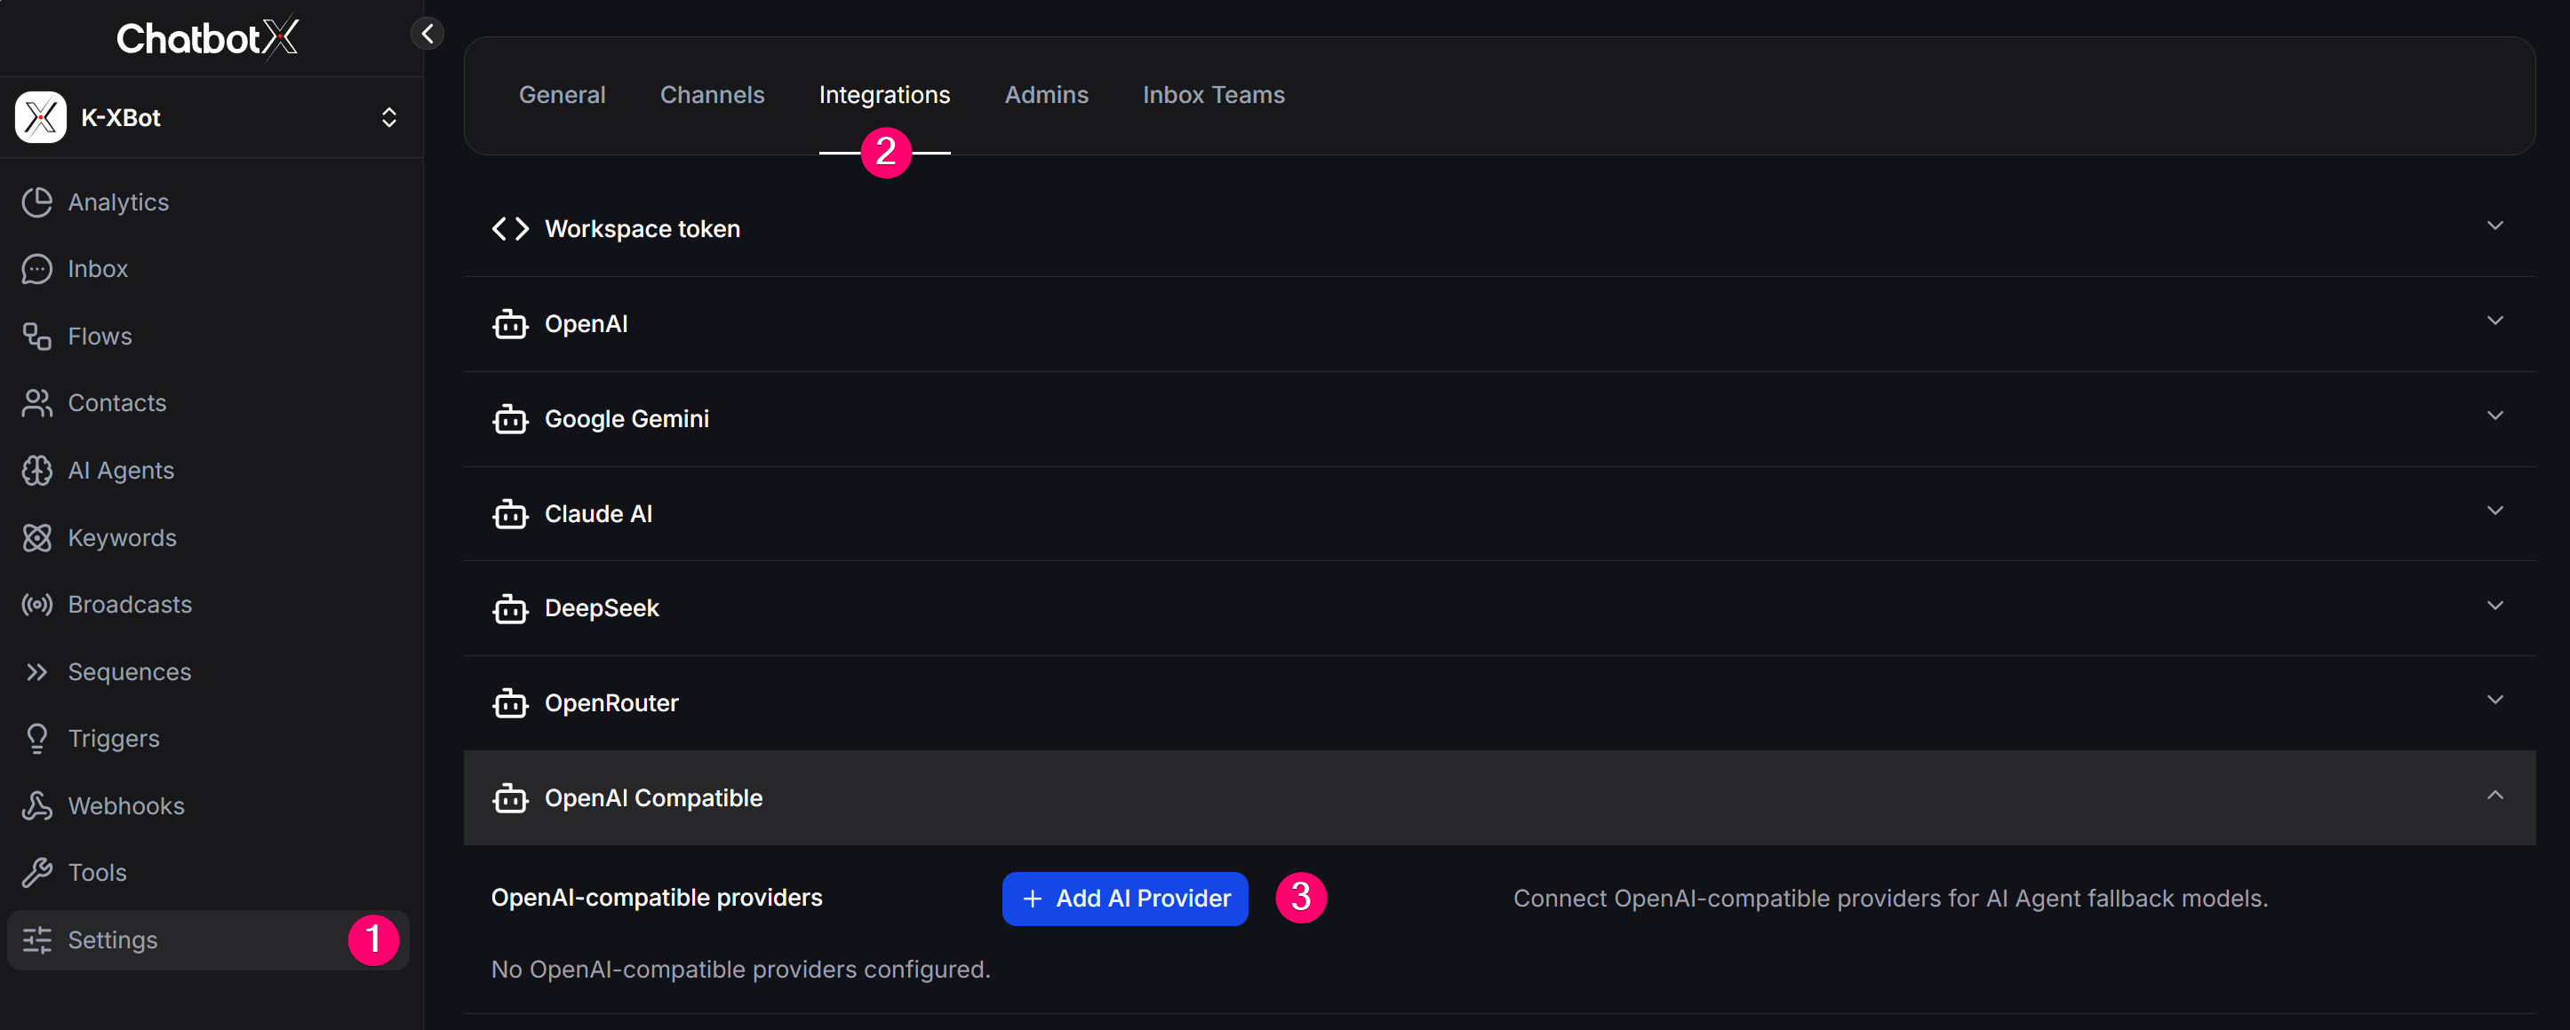The image size is (2570, 1030).
Task: Click the Add AI Provider button
Action: click(1124, 899)
